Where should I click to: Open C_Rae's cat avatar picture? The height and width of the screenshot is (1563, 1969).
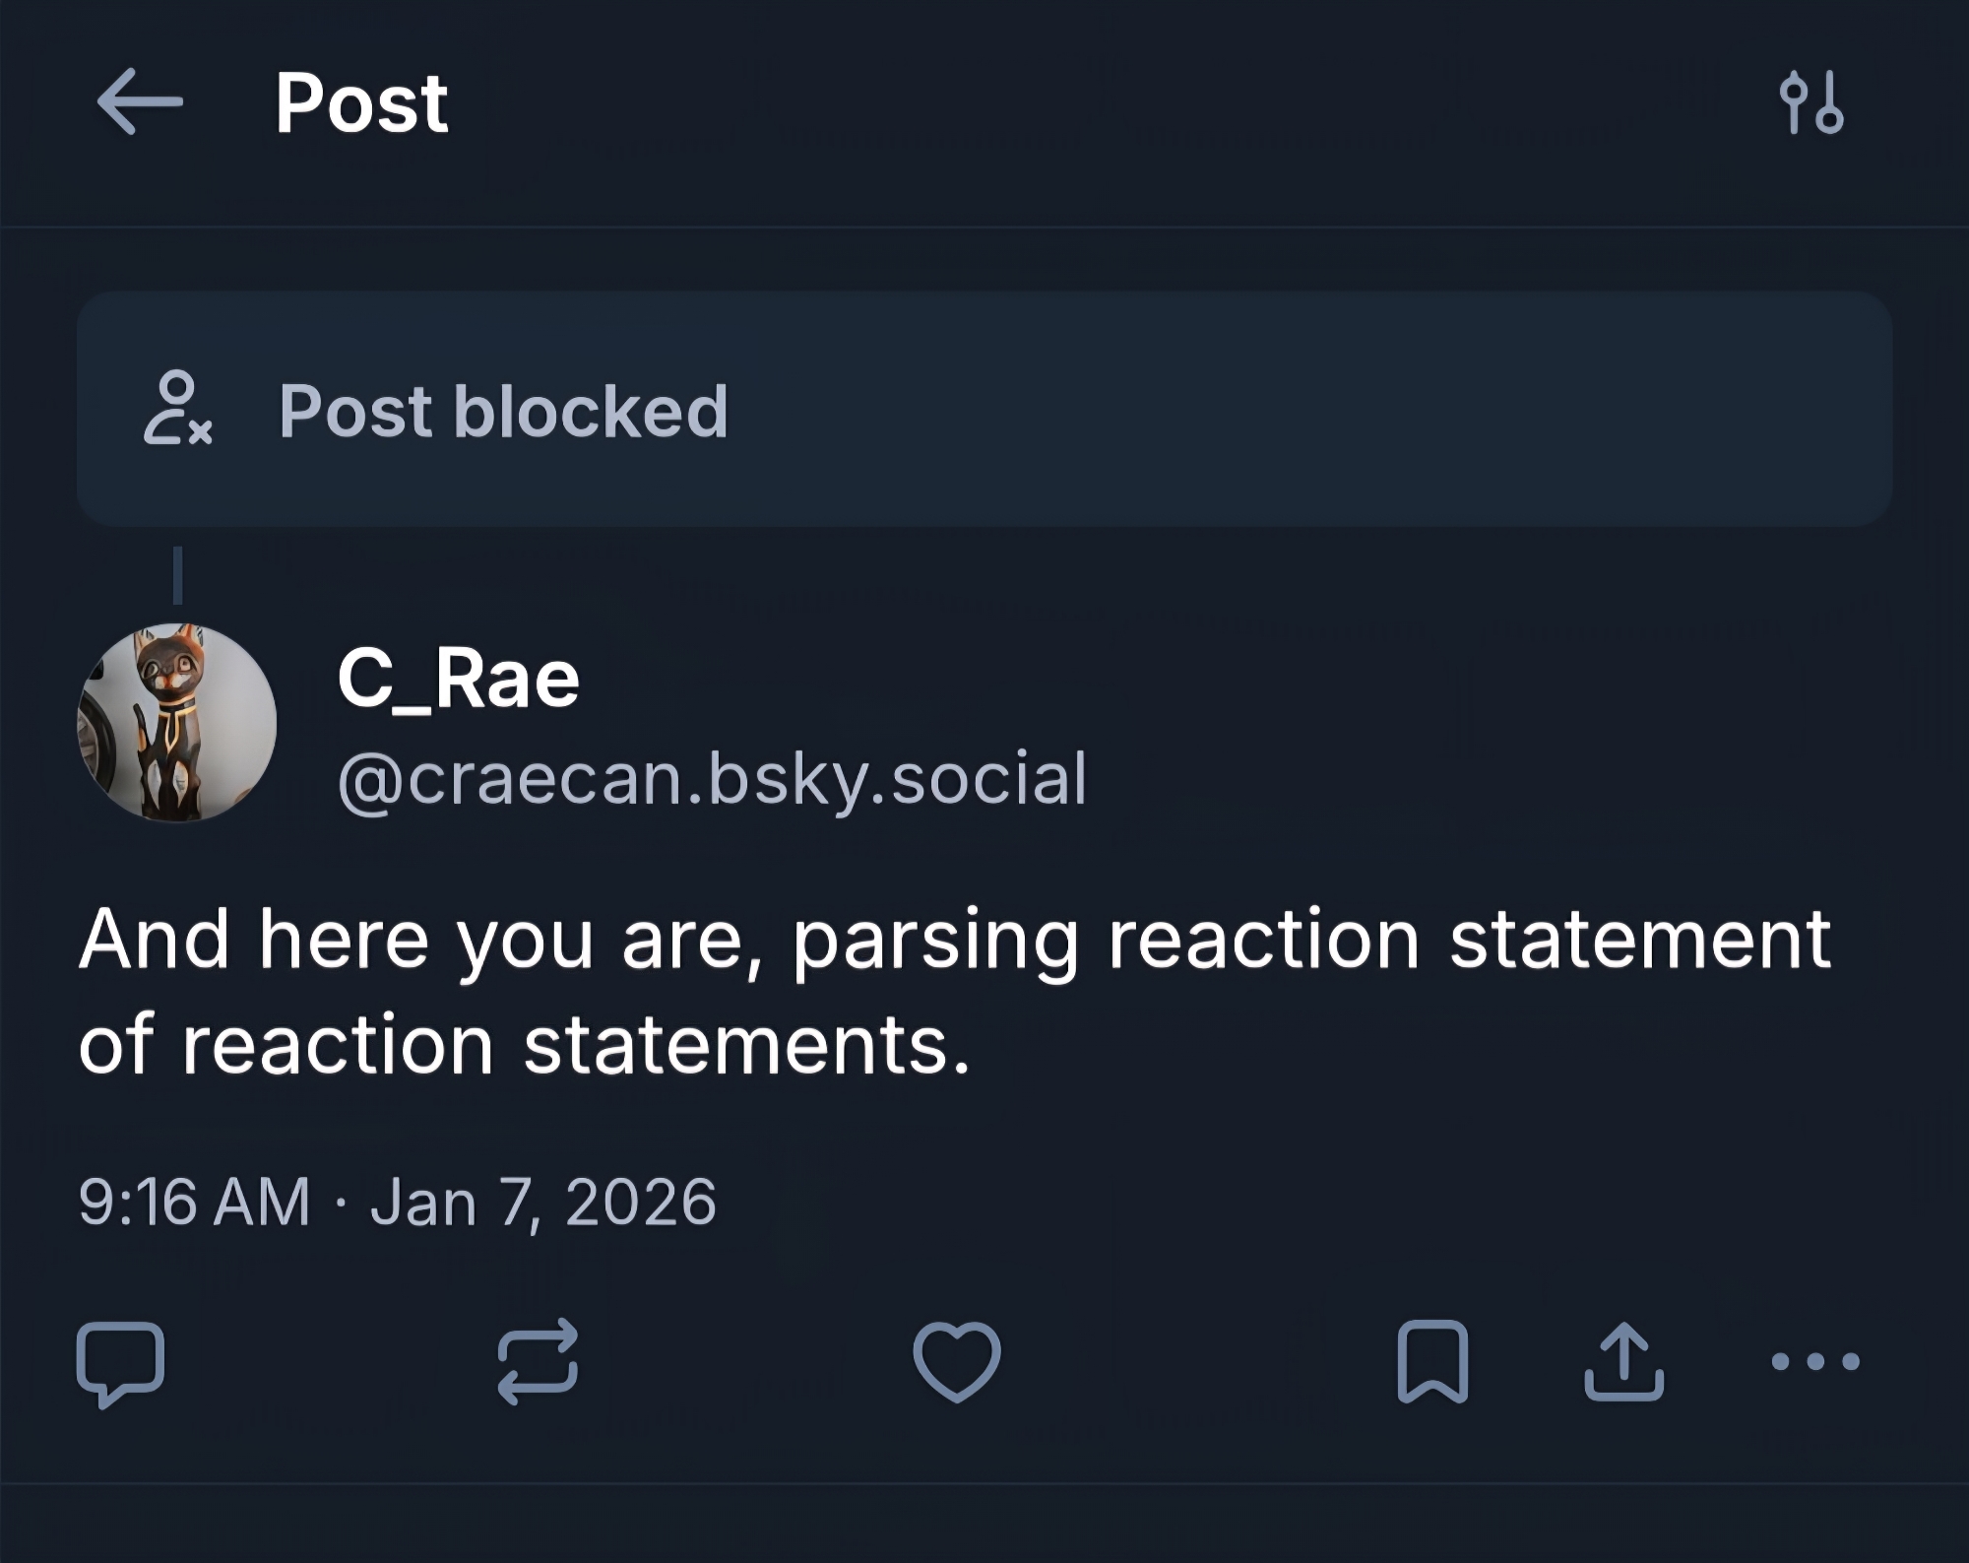(x=177, y=722)
